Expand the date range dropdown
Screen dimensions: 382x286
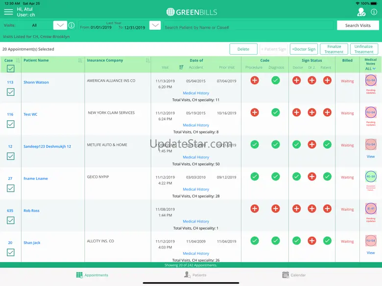[x=155, y=25]
